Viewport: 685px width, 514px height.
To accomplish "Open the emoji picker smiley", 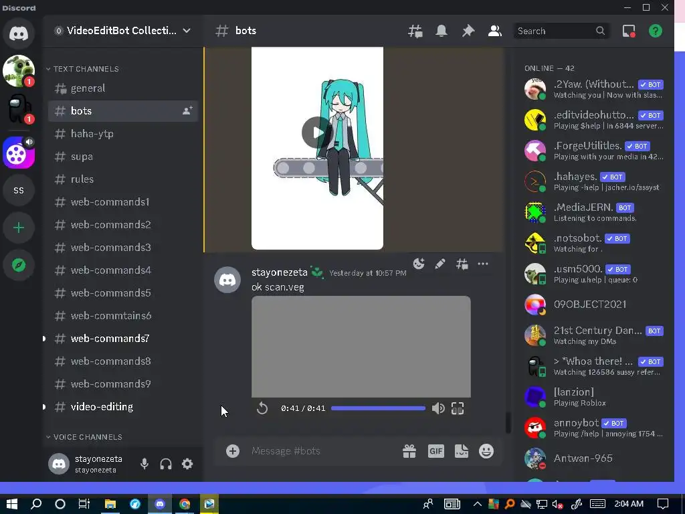I will click(486, 451).
